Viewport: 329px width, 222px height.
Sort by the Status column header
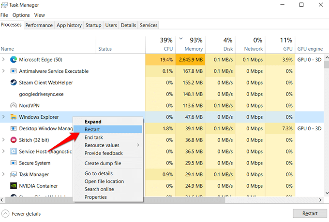[120, 45]
